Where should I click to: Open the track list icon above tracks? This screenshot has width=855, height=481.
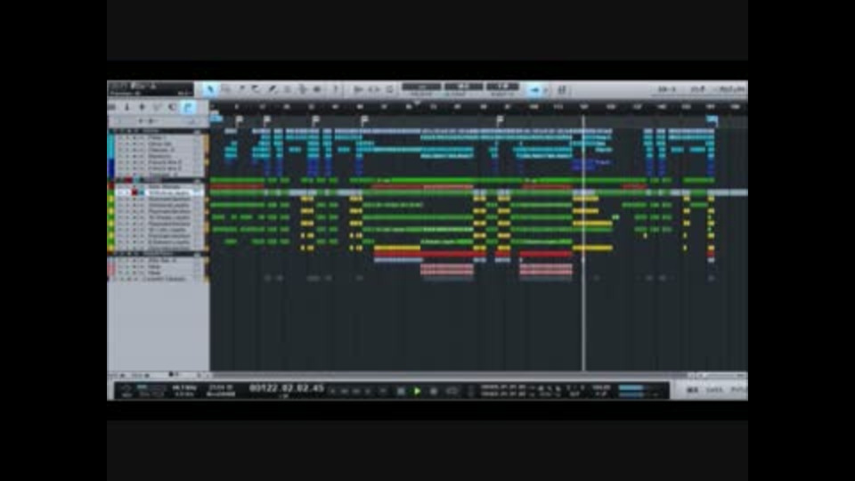(113, 108)
